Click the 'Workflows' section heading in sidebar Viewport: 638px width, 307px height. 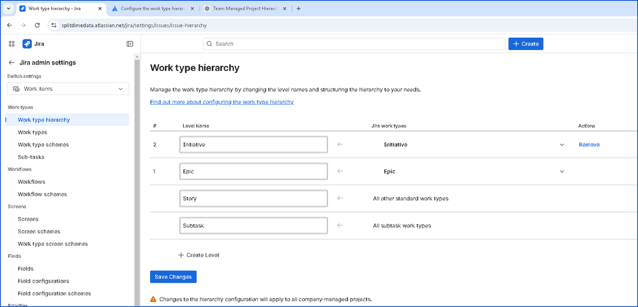point(20,169)
